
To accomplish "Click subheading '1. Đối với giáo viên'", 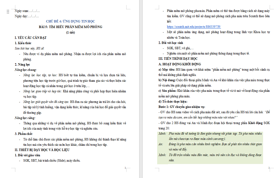I will pyautogui.click(x=27, y=155).
